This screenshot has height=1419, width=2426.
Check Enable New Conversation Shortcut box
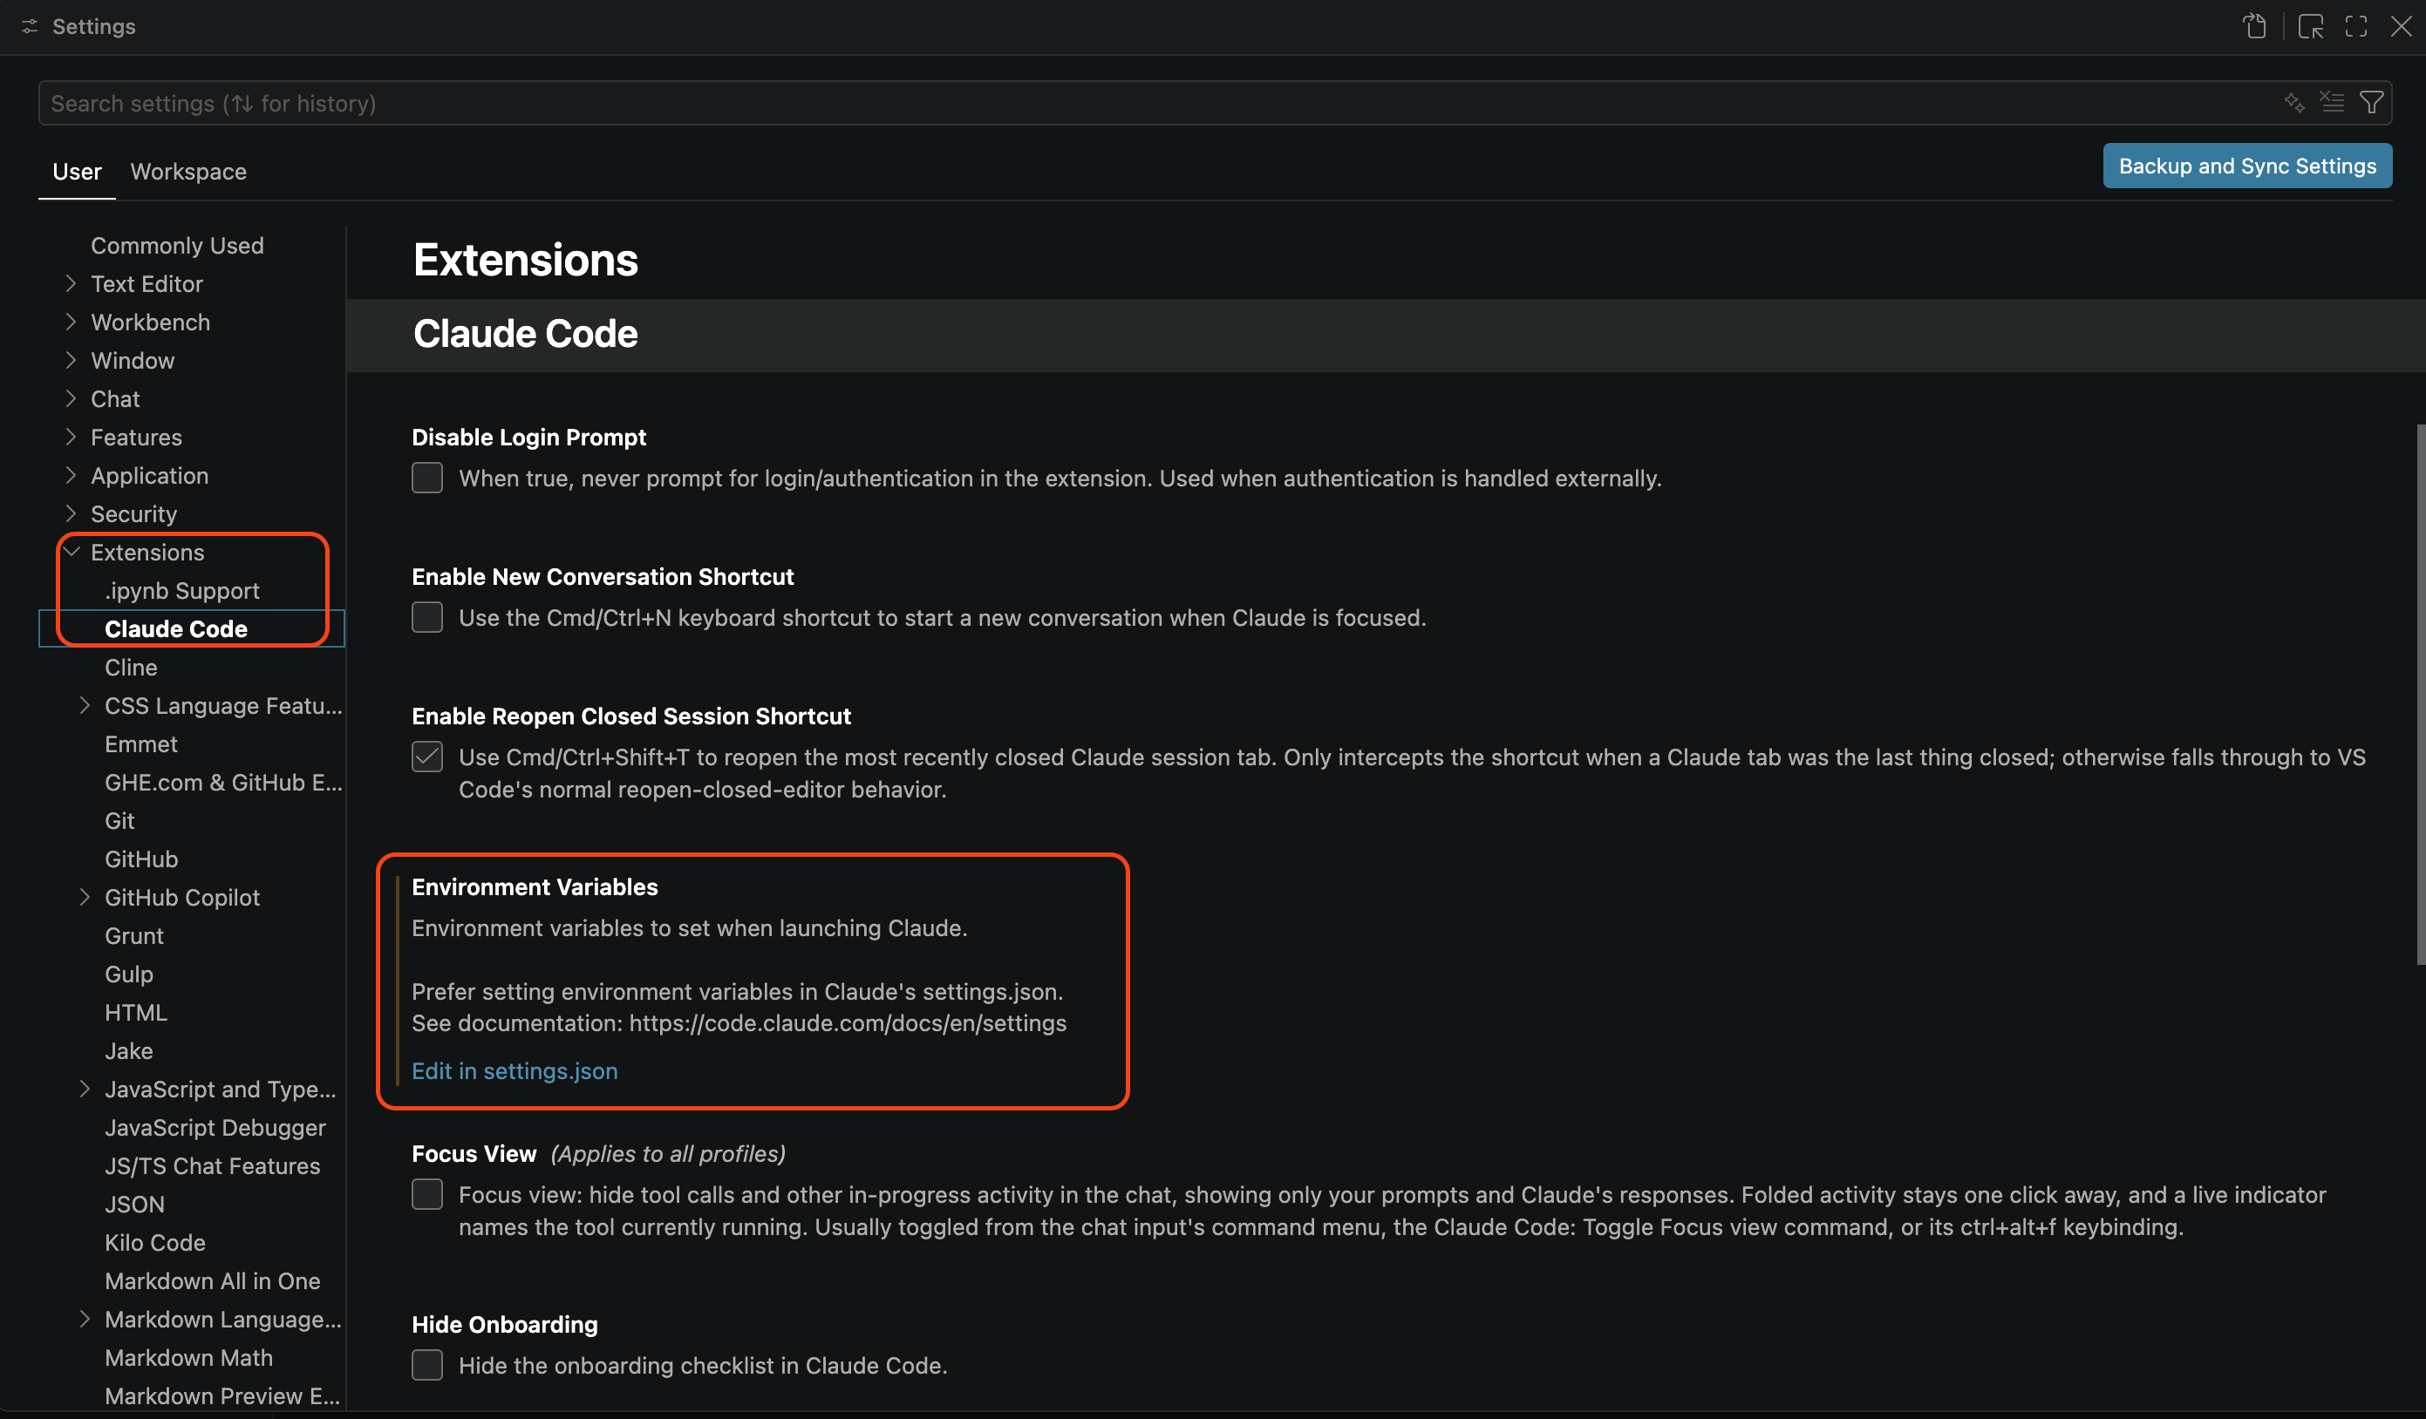426,616
